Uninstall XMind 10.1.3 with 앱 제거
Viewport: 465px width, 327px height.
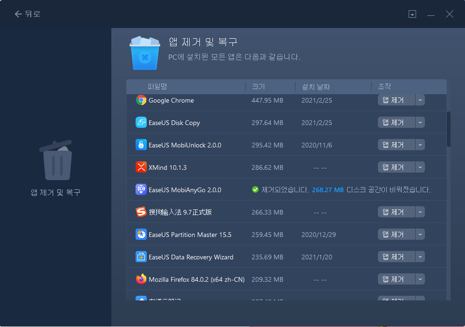397,167
